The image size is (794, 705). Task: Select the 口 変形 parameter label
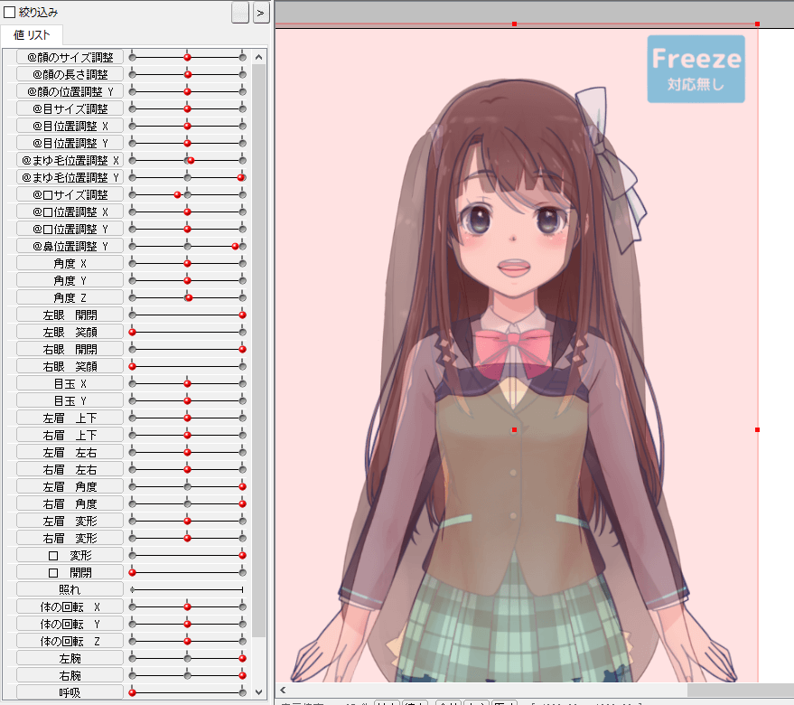(x=70, y=556)
